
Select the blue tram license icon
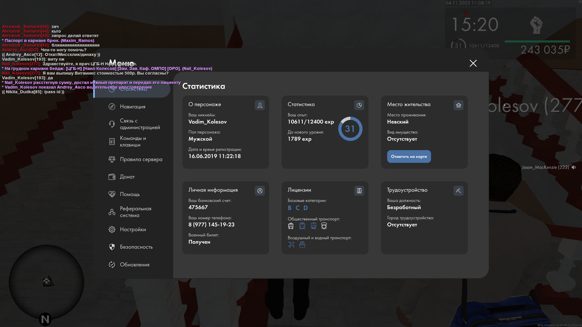302,226
